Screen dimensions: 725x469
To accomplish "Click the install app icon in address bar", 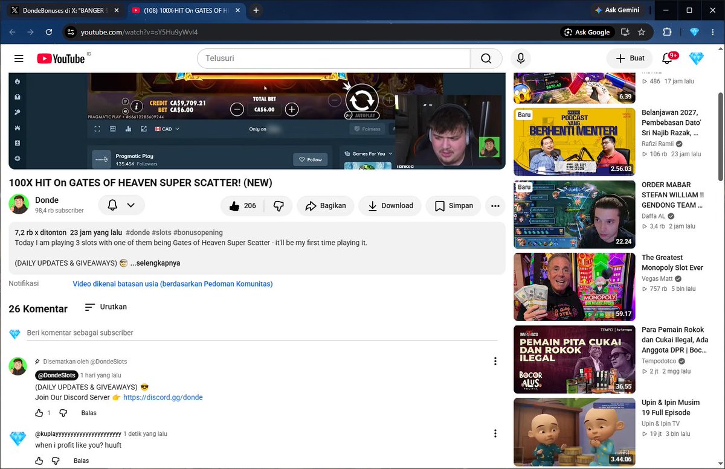I will coord(625,32).
